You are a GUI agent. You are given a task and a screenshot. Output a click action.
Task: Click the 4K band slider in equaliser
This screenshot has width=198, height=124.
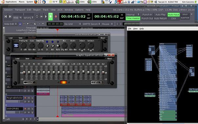(83, 72)
